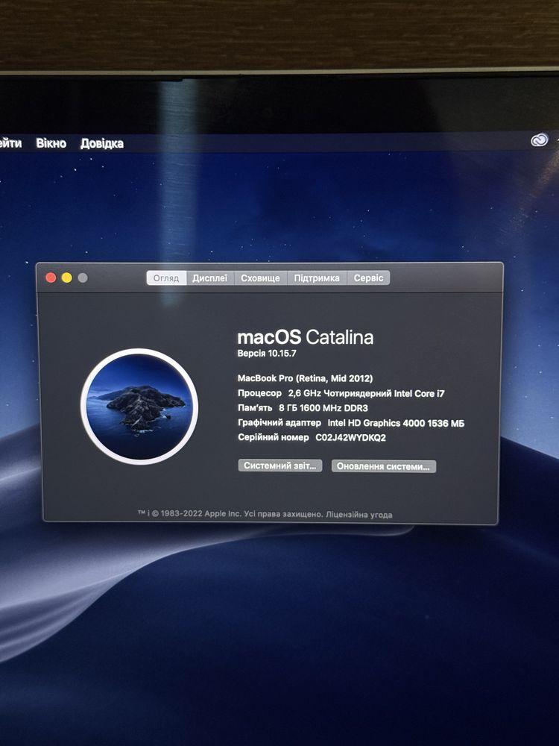Close the About This Mac window
The image size is (559, 746).
tap(51, 278)
